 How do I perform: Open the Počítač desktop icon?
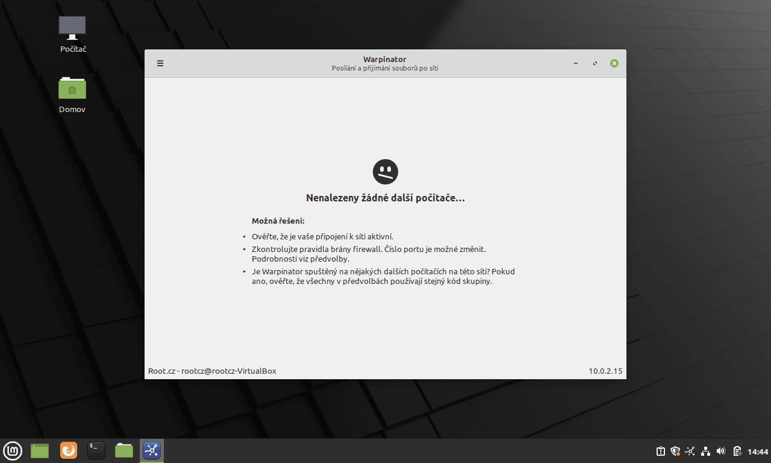(72, 33)
